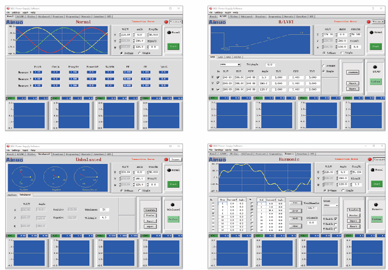The image size is (388, 270).
Task: Click the red connection LED in Normal window
Action: click(x=166, y=22)
